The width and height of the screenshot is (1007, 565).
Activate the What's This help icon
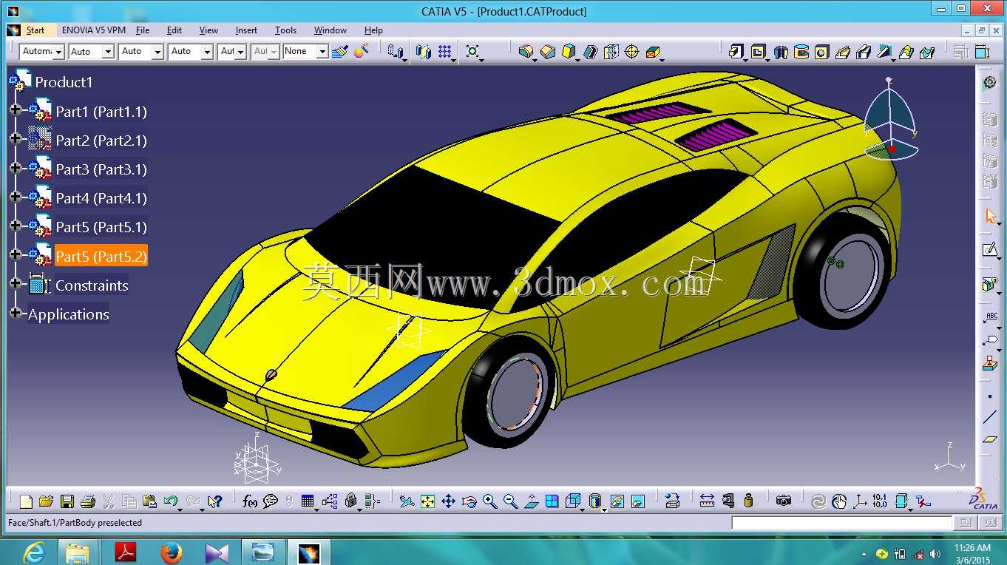[214, 501]
